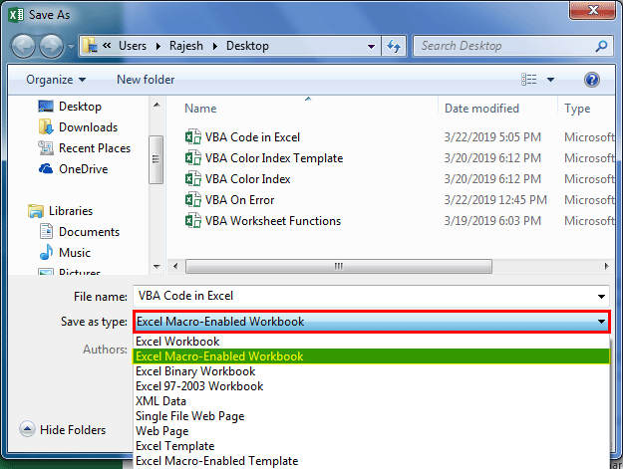Viewport: 623px width, 469px height.
Task: Click file list horizontal scroll right arrow
Action: point(606,266)
